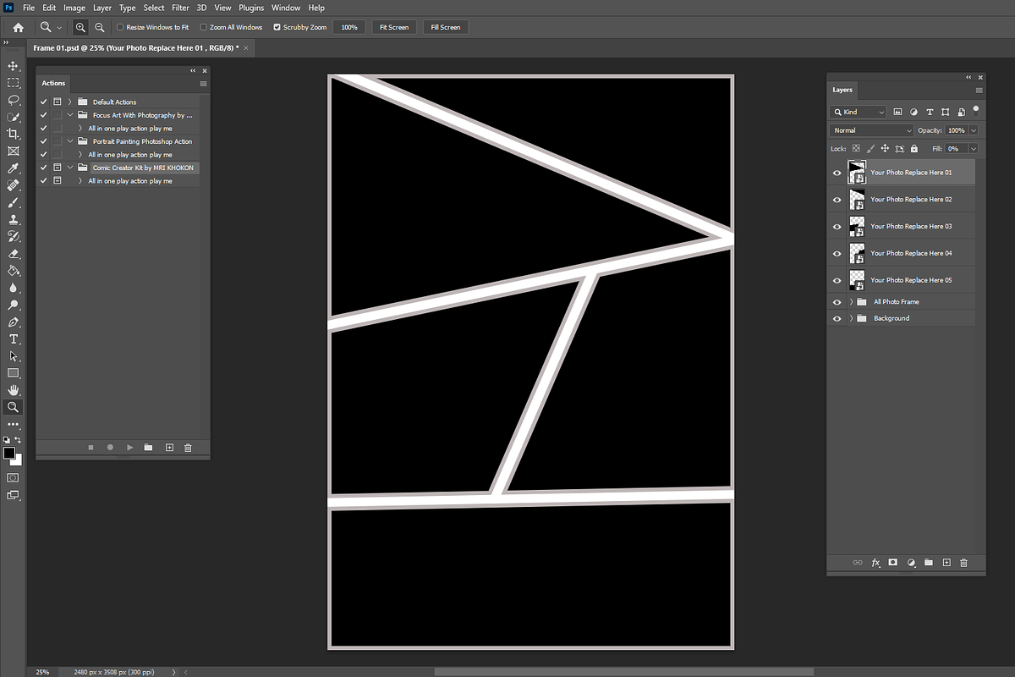Select the Move tool
1015x677 pixels.
[x=13, y=66]
